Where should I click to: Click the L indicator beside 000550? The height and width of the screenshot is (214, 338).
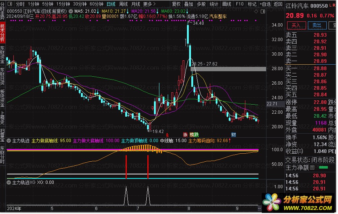(x=331, y=5)
